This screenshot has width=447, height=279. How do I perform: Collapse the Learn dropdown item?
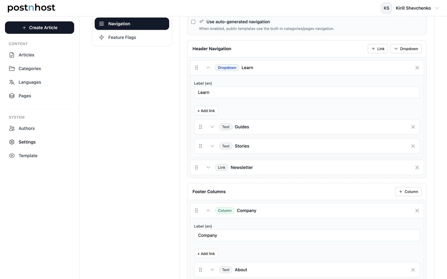pos(208,68)
